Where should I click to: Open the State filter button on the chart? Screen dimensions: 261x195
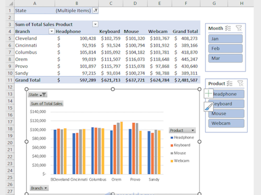[x=37, y=95]
